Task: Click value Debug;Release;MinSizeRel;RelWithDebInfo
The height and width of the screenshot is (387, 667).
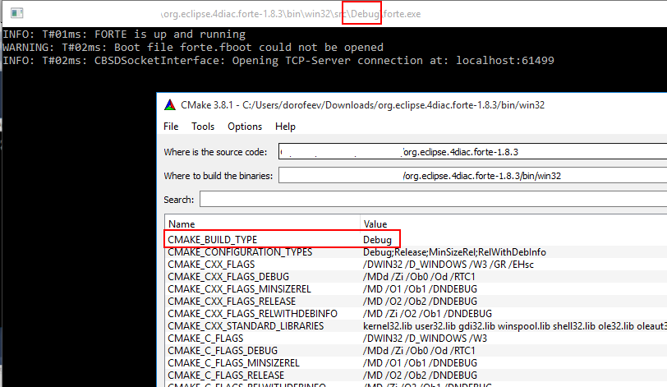Action: [x=454, y=252]
